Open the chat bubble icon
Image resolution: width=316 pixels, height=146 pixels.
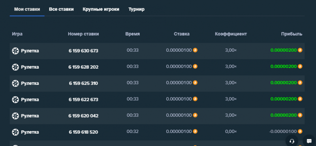click(x=309, y=141)
